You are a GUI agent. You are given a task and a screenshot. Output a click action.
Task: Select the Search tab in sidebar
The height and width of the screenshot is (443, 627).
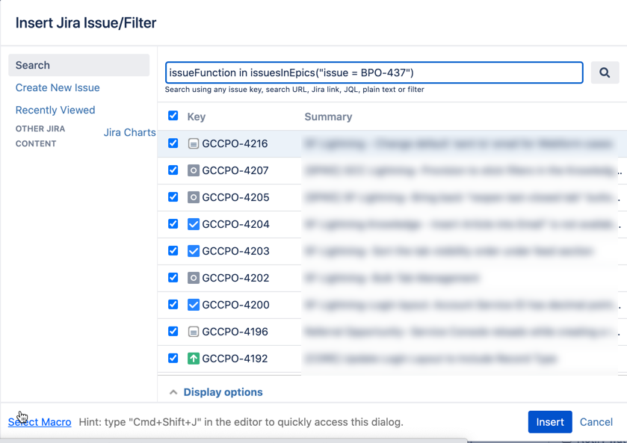coord(78,65)
